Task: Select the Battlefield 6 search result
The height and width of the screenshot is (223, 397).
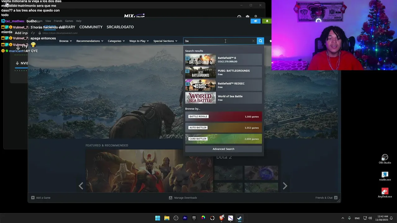Action: (x=224, y=59)
